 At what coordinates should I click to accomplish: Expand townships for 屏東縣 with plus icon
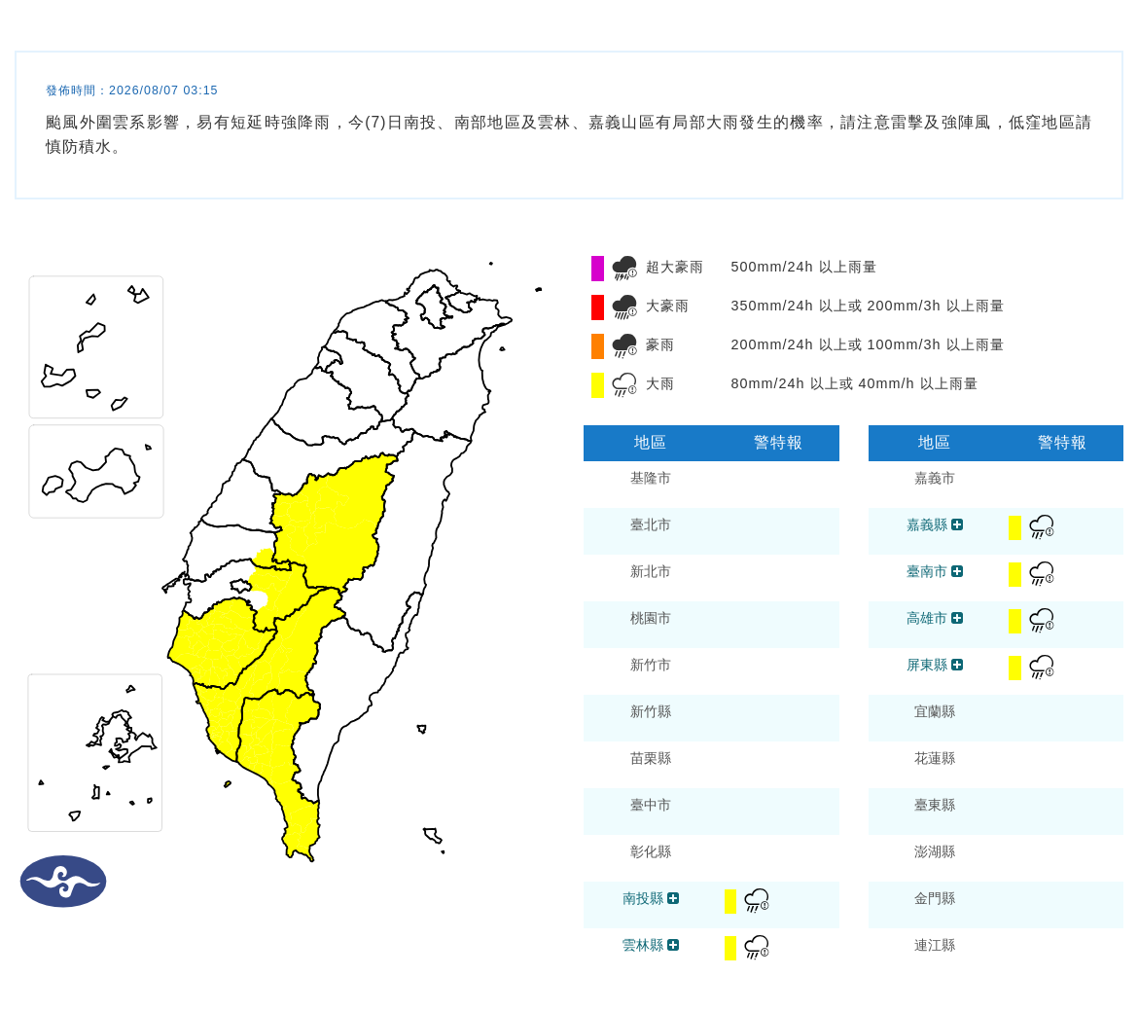[x=957, y=665]
